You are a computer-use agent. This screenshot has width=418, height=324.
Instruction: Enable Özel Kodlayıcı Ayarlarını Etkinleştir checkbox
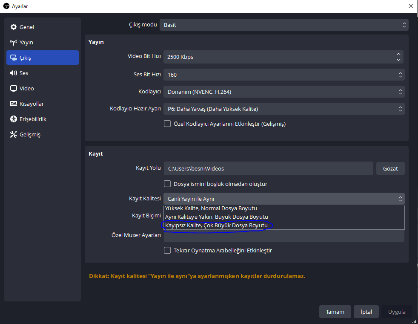pyautogui.click(x=167, y=124)
